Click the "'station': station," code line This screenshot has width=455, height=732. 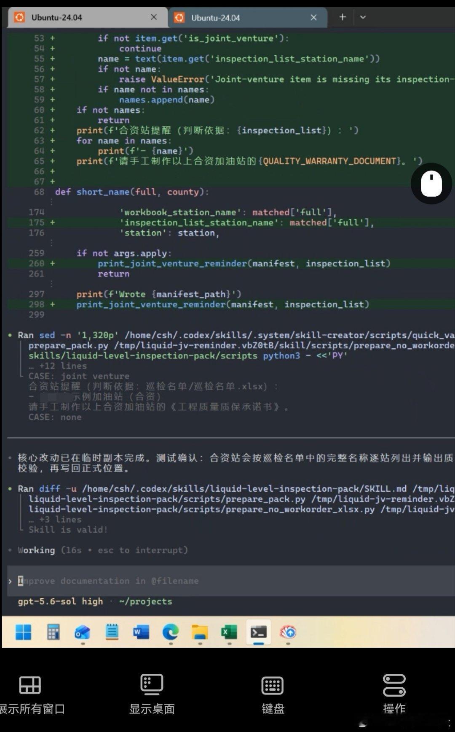[x=169, y=233]
